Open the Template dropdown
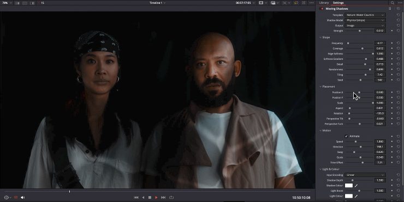This screenshot has height=202, width=404. tap(365, 15)
